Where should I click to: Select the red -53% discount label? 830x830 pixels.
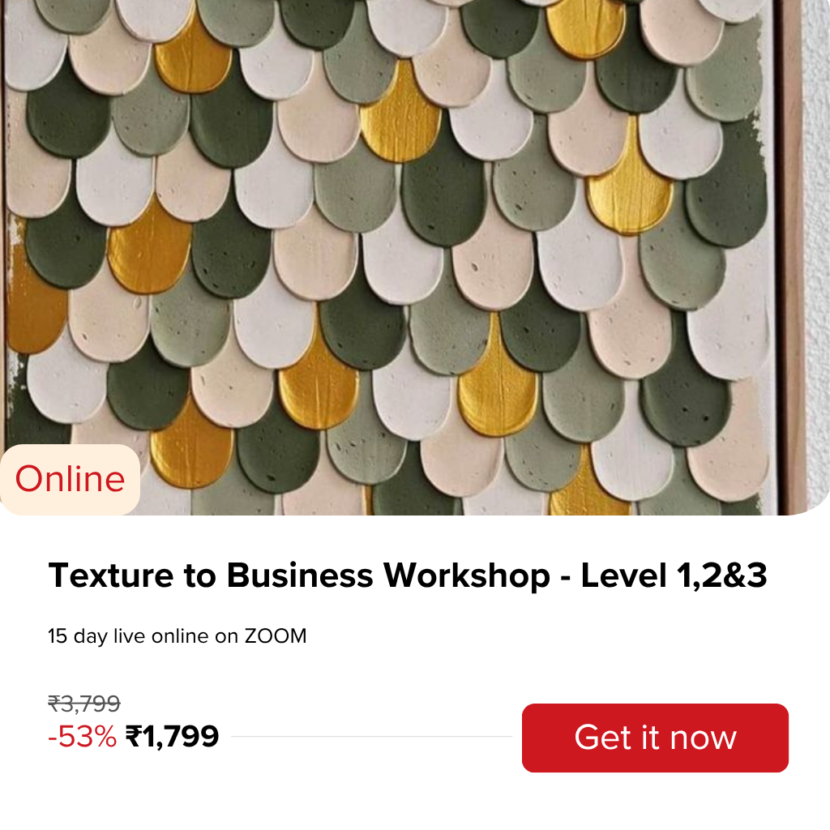tap(82, 737)
